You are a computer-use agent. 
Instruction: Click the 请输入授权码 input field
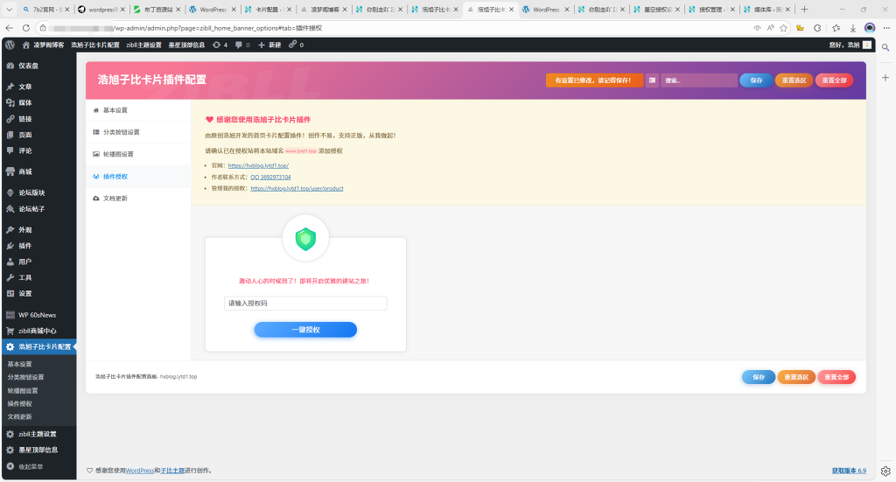coord(305,304)
